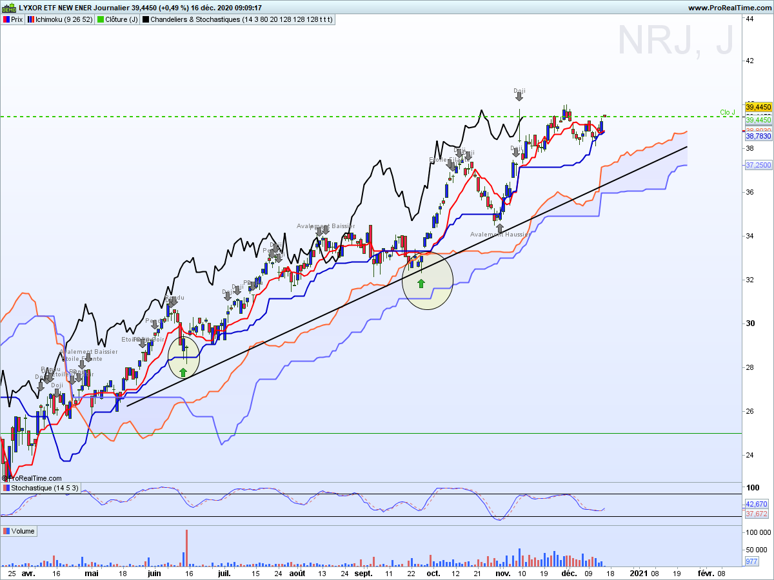Visit the www.ProRealTime.com link
The width and height of the screenshot is (774, 580).
click(x=729, y=8)
